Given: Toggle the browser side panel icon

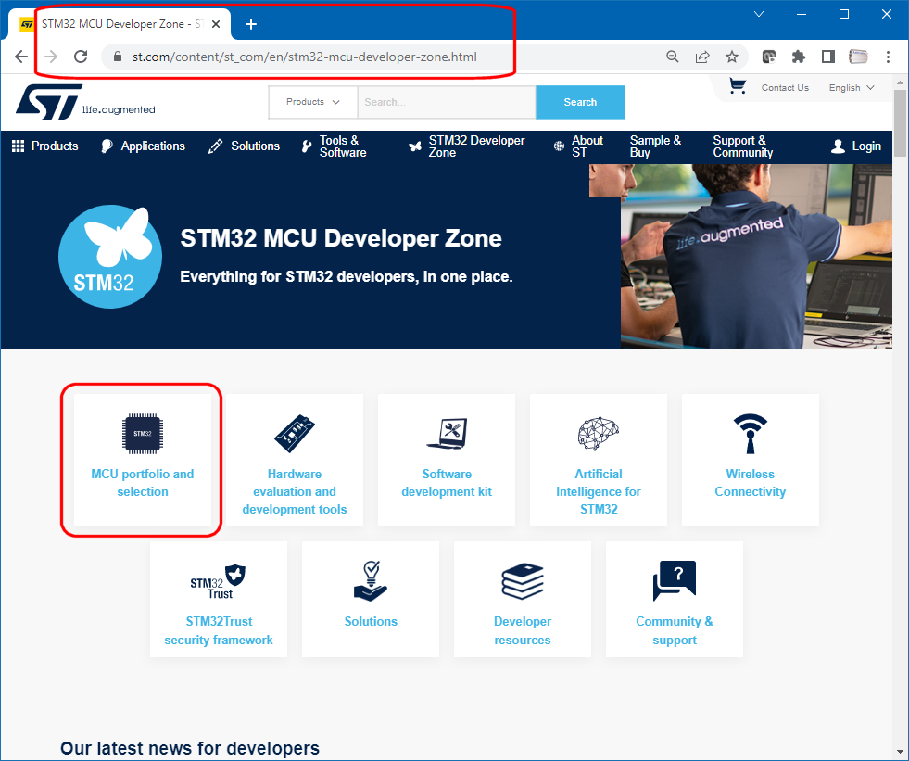Looking at the screenshot, I should (828, 57).
